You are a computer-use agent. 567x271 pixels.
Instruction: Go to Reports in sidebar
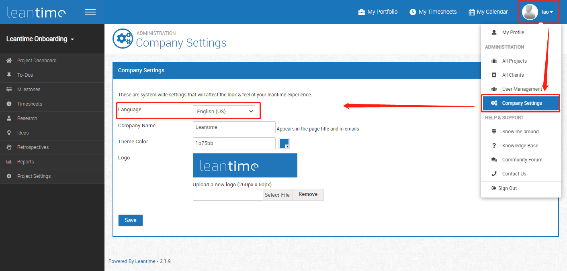click(x=52, y=162)
